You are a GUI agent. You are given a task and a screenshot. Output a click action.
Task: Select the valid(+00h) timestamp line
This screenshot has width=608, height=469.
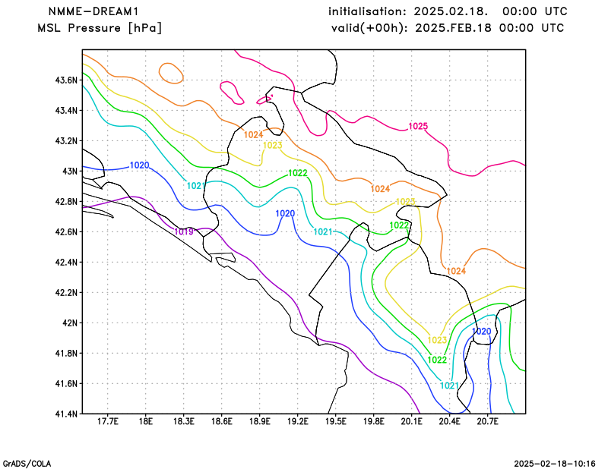[x=448, y=28]
